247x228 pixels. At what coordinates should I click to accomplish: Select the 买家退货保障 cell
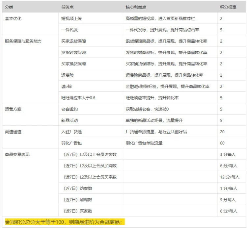(91, 41)
